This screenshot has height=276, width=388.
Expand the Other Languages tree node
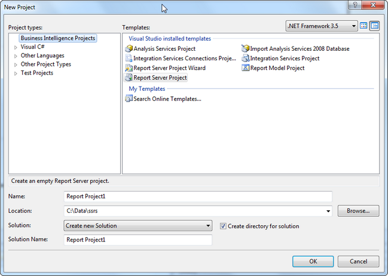(x=16, y=56)
